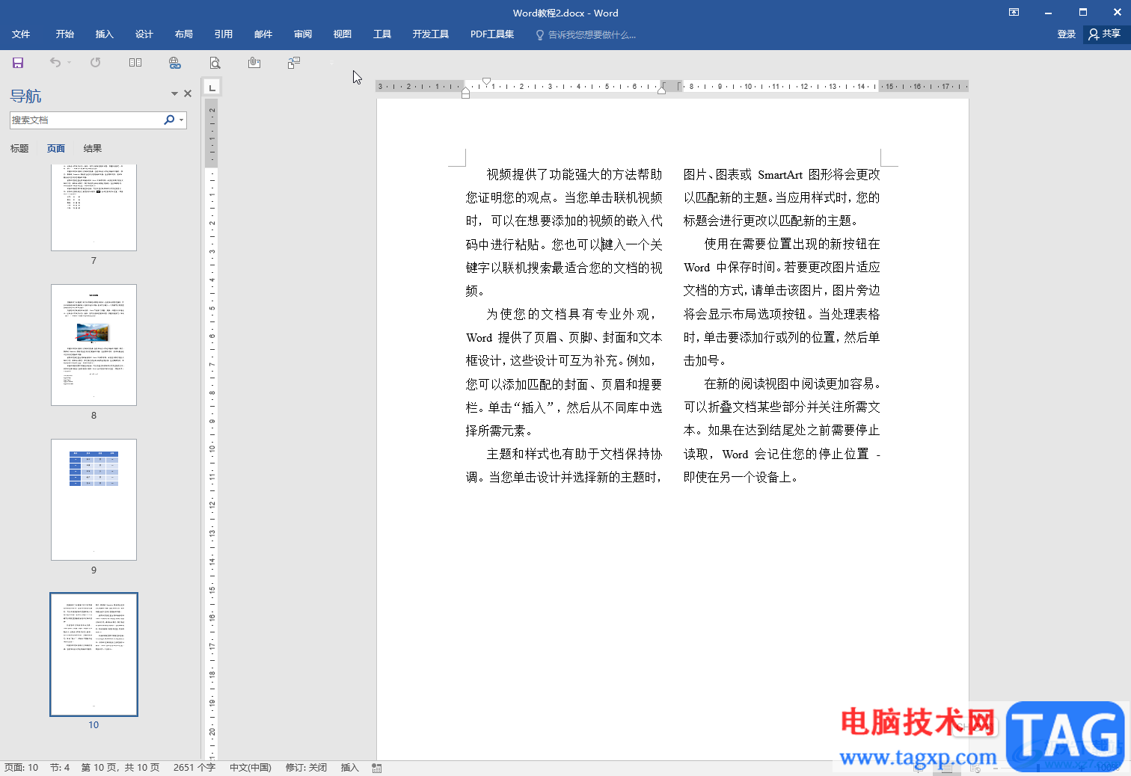
Task: Click the 告诉我您想要做什么 search field
Action: pos(586,35)
